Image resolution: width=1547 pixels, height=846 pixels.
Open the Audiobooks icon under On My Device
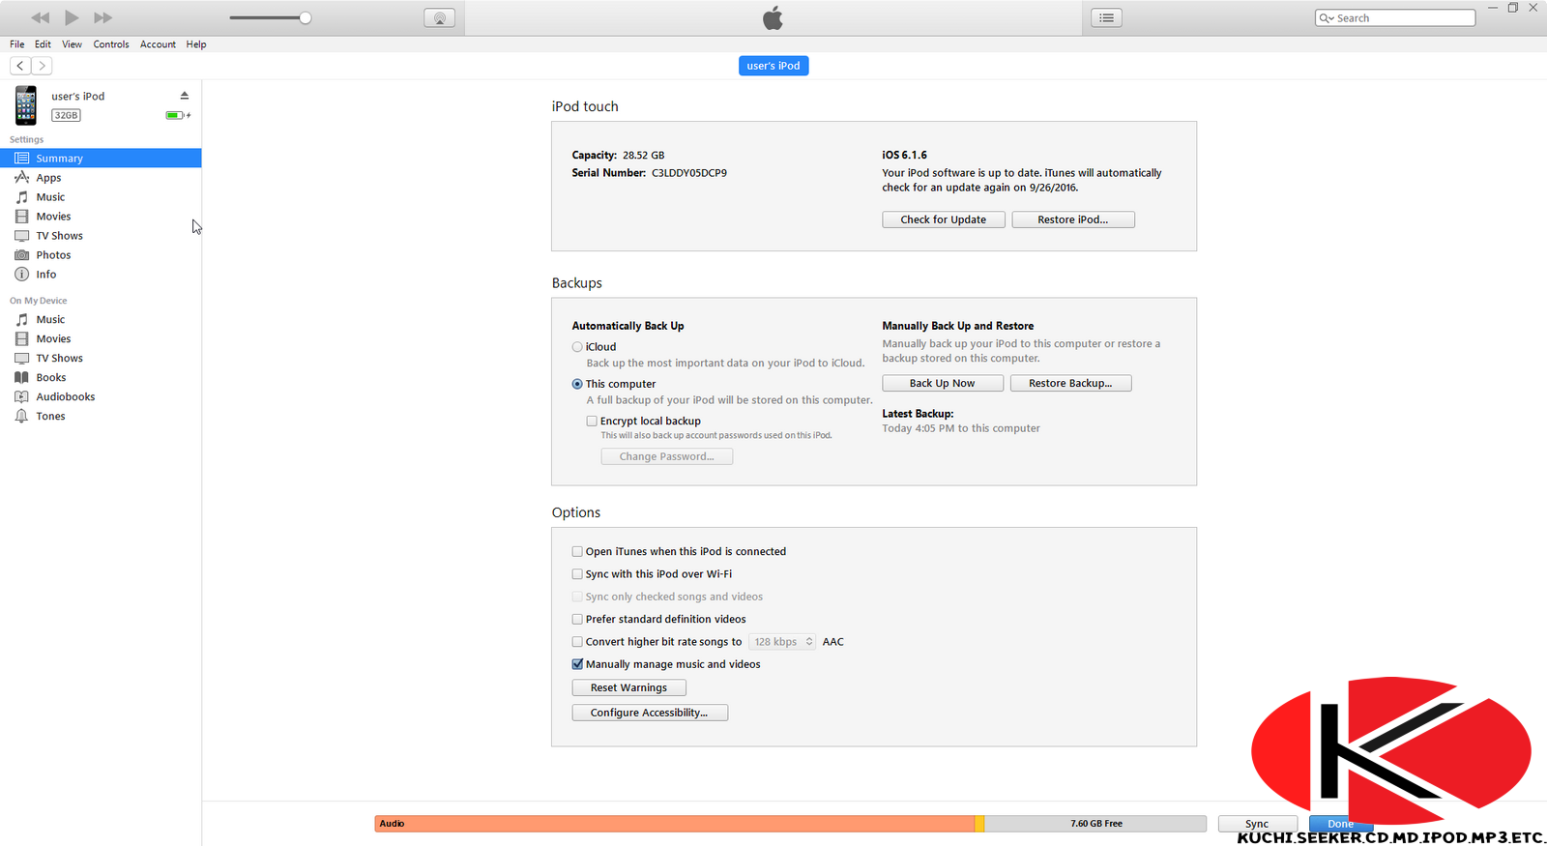(21, 396)
